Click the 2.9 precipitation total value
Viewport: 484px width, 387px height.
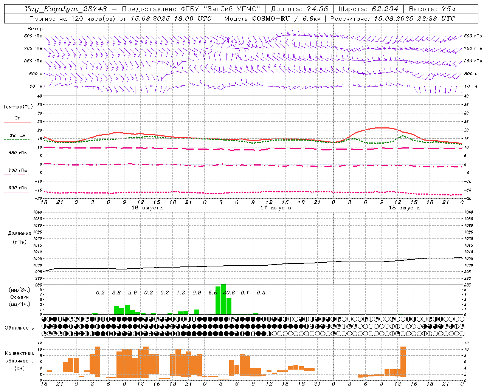(x=132, y=293)
